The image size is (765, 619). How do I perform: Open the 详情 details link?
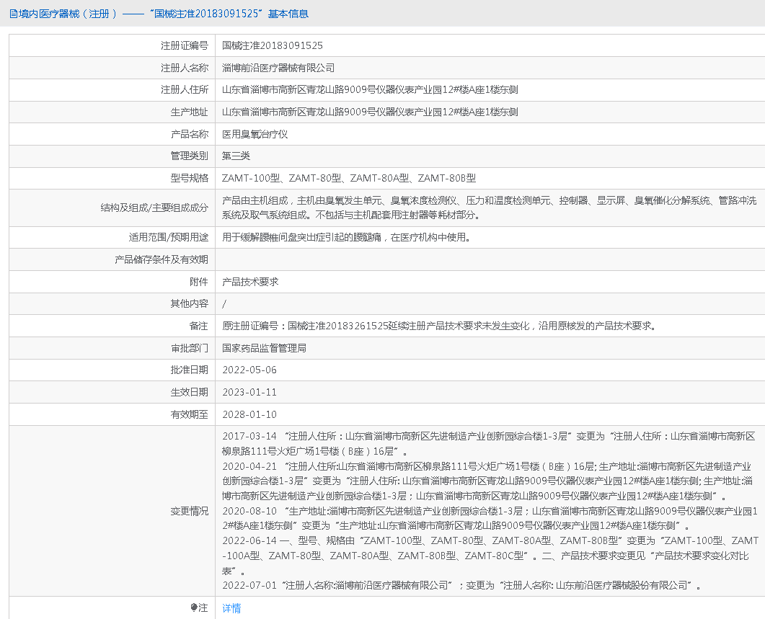click(x=231, y=608)
